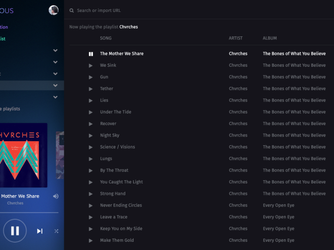
Task: Play the song You Caught The Light
Action: 91,182
